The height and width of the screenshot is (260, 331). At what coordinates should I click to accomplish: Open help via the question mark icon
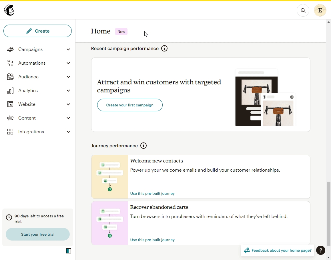point(321,250)
